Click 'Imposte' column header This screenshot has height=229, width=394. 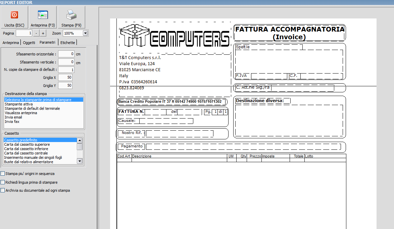click(268, 156)
